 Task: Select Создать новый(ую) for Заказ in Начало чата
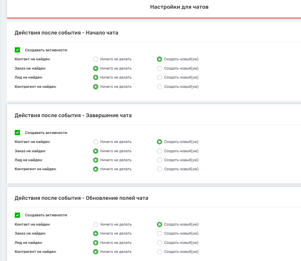pyautogui.click(x=159, y=68)
